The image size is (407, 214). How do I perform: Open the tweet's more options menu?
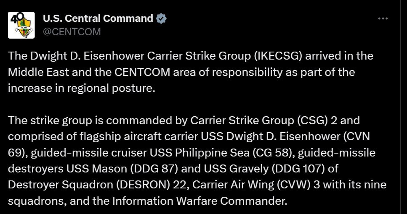(x=383, y=18)
